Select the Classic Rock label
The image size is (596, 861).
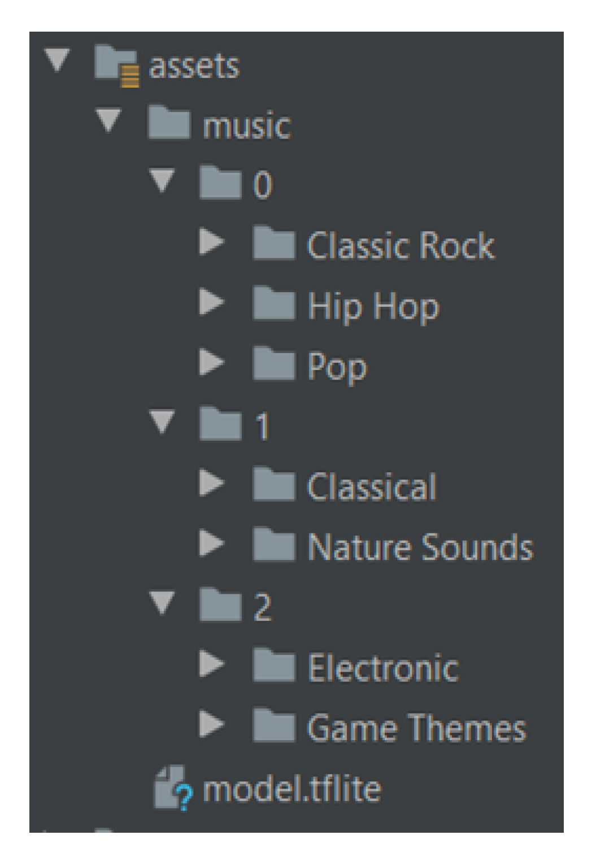coord(400,246)
